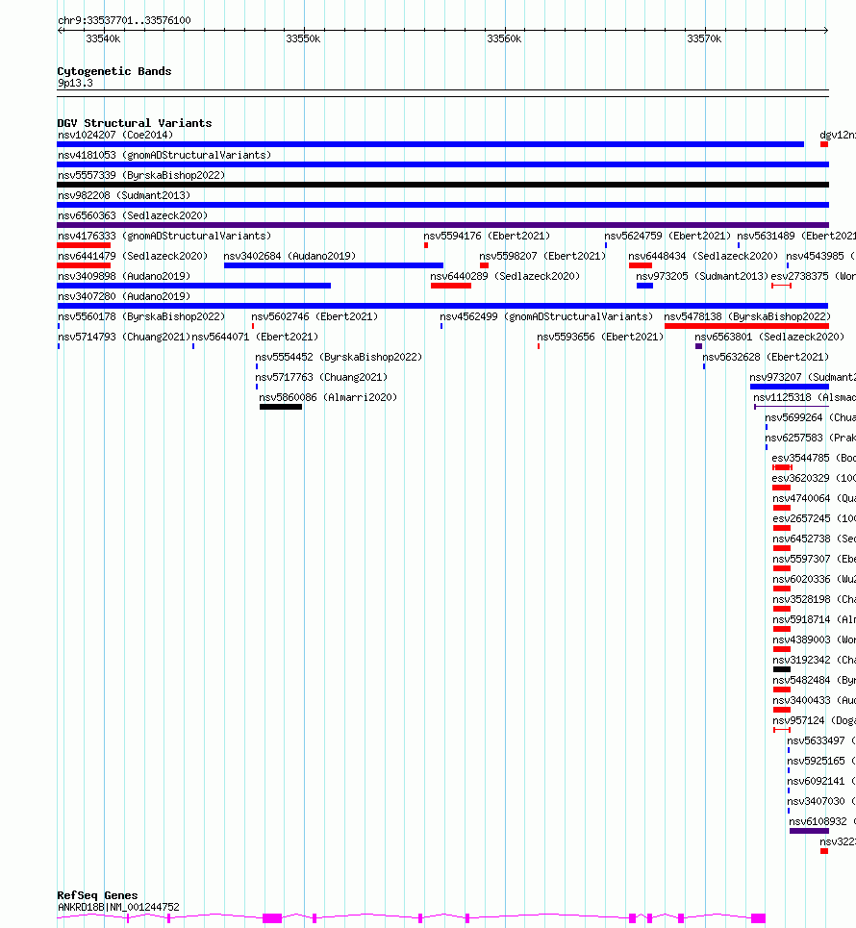Image resolution: width=856 pixels, height=928 pixels.
Task: Click the nsv6563801 (Sedlazeck2020) label
Action: pyautogui.click(x=769, y=337)
